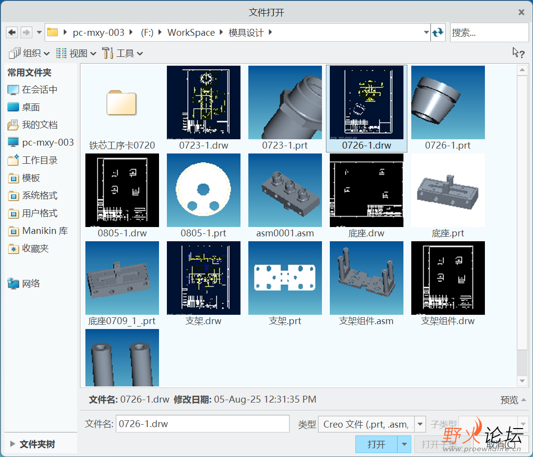Click the 打开 button
Screen dimensions: 533x457
point(376,444)
